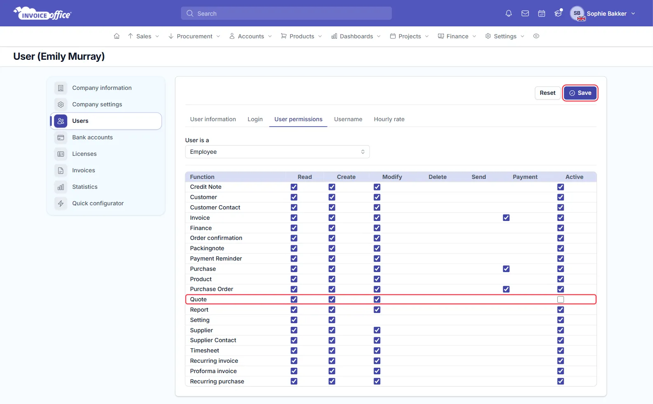
Task: Open the notifications bell
Action: 509,14
